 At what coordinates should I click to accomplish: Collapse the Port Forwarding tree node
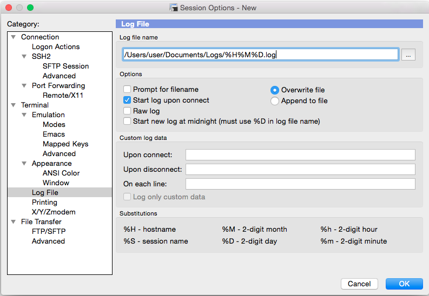click(24, 86)
